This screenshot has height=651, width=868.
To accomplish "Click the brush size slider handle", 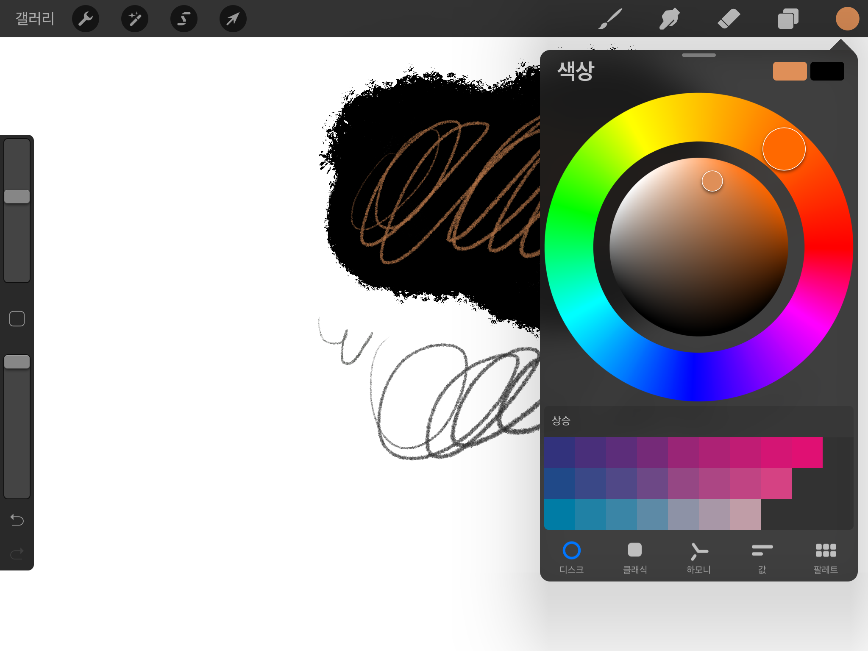I will coord(17,197).
